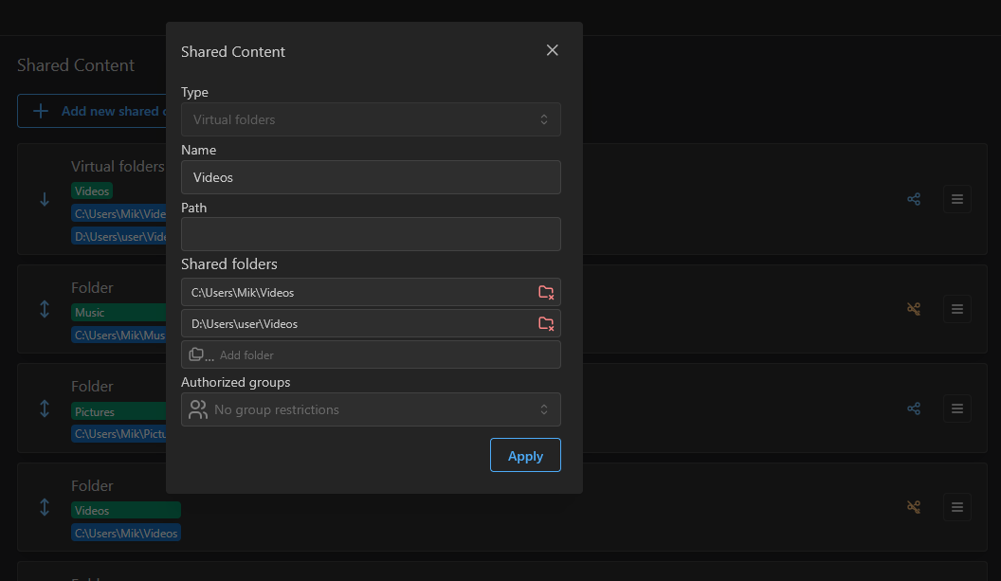Remove the C:\Users\Mik\Videos shared folder
Image resolution: width=1001 pixels, height=581 pixels.
click(546, 293)
